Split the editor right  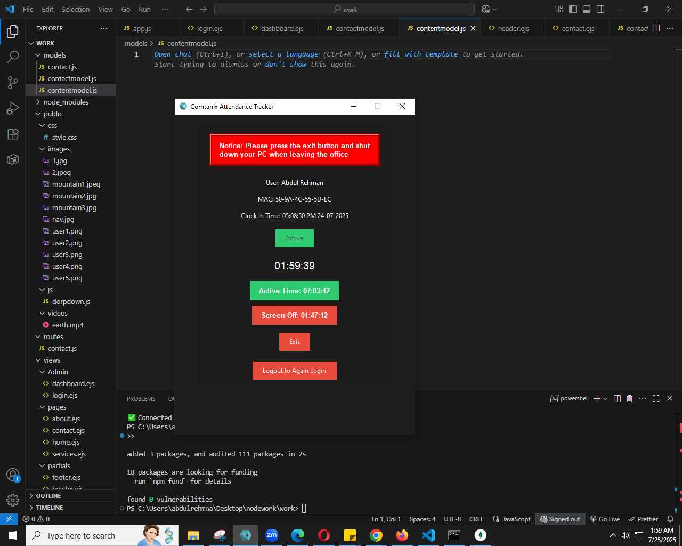pyautogui.click(x=656, y=28)
